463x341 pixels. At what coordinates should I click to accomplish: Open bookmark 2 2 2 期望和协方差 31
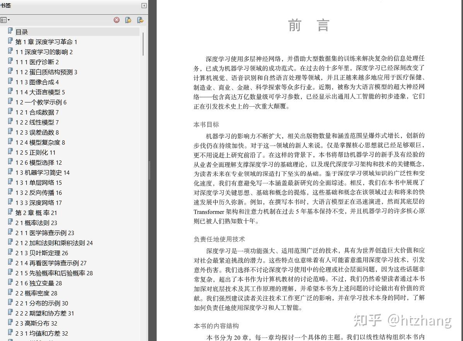(50, 313)
